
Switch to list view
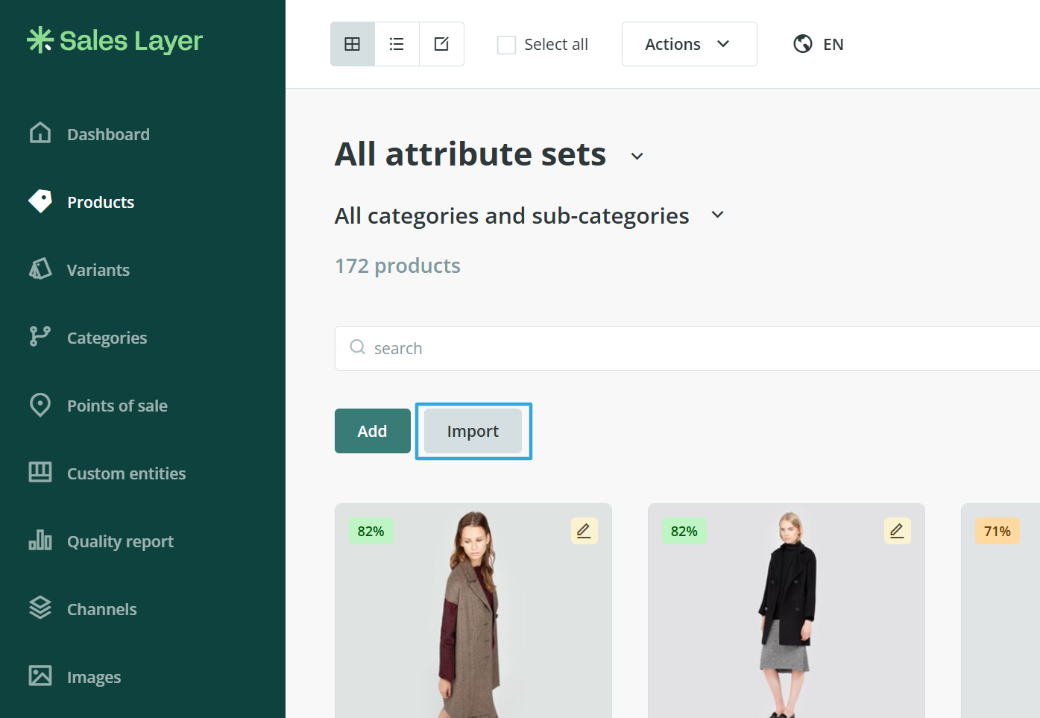397,44
